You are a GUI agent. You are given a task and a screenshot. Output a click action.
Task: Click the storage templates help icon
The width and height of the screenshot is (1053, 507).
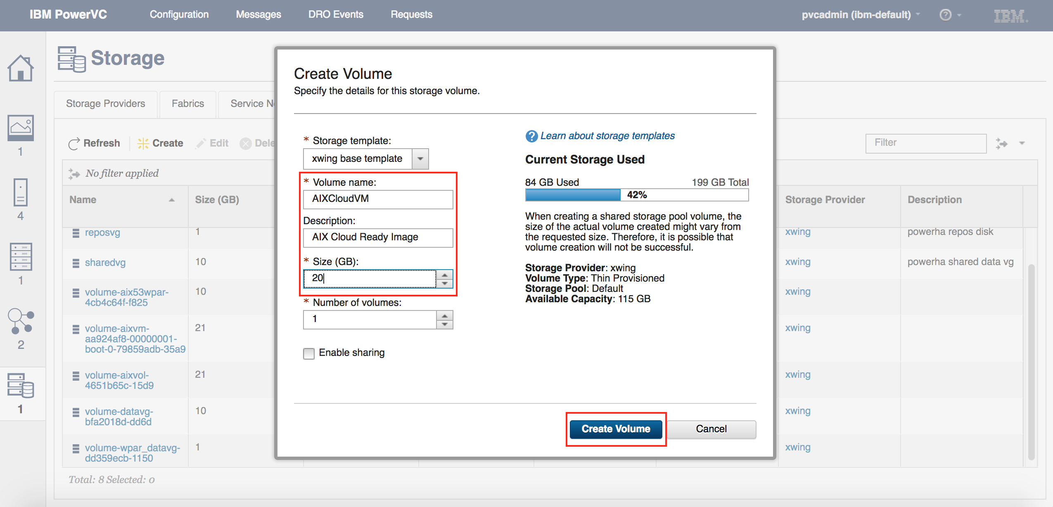[x=531, y=136]
